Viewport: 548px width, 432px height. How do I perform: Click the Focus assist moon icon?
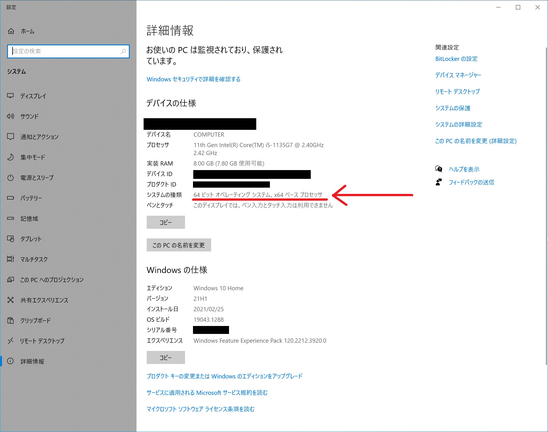[11, 157]
